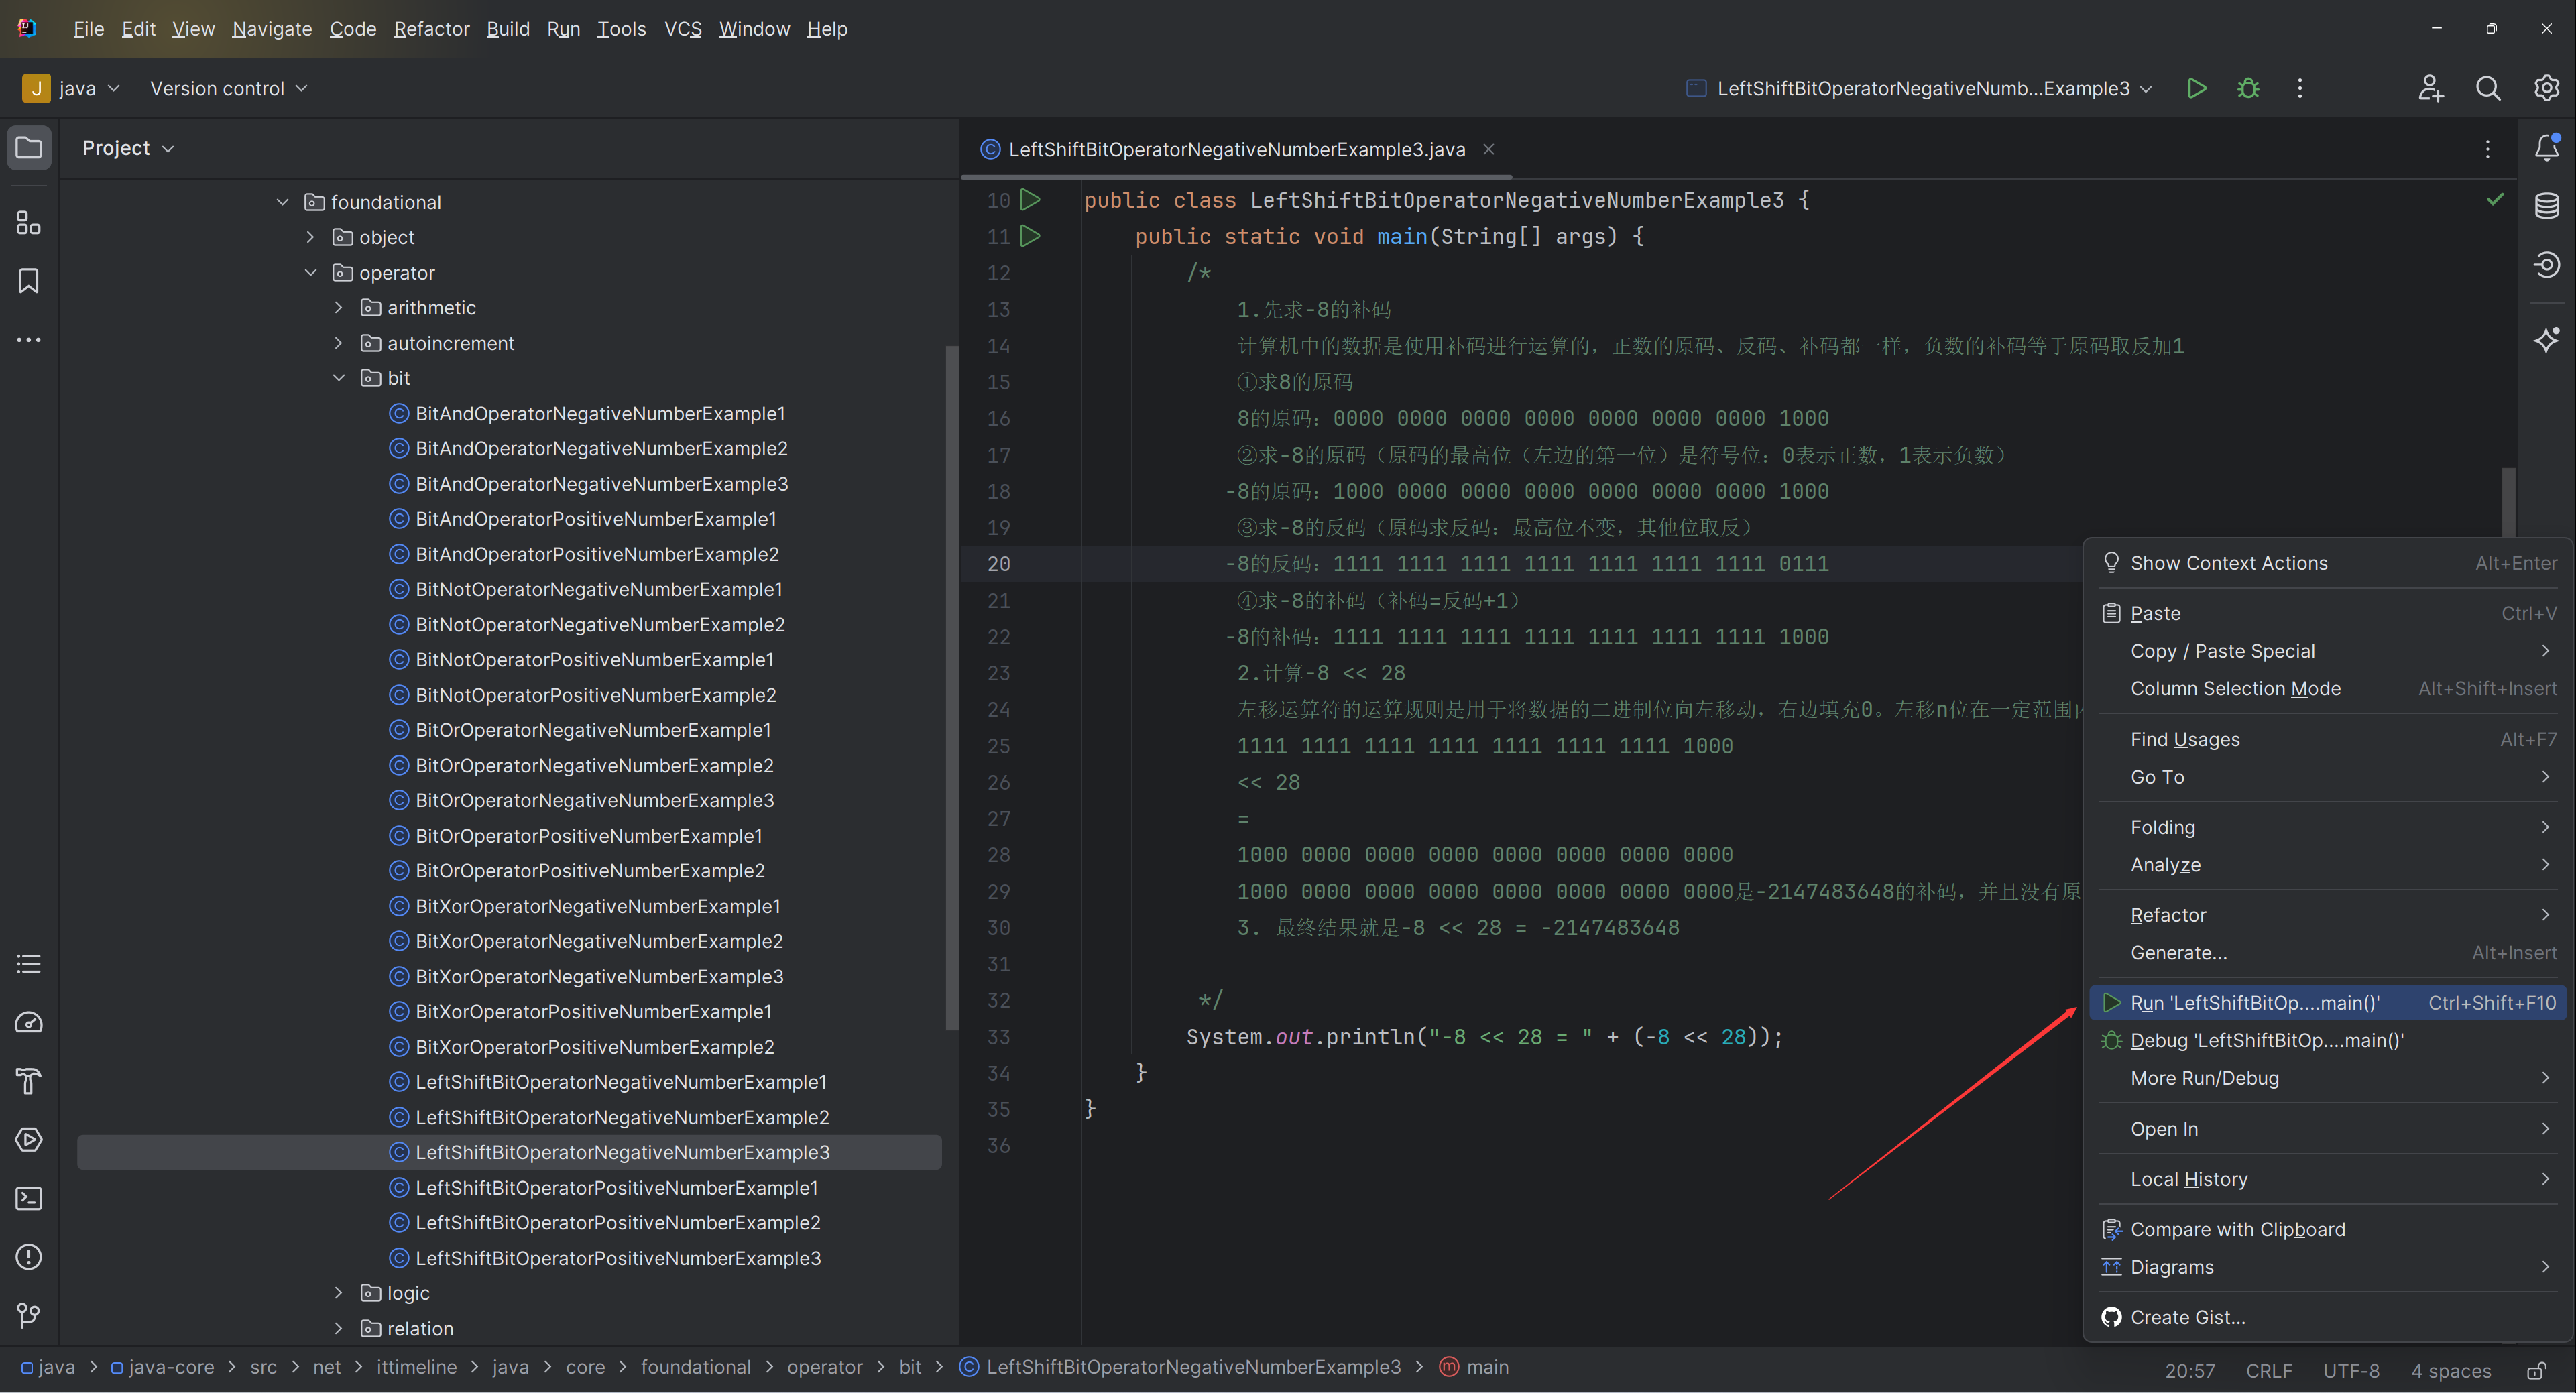2576x1393 pixels.
Task: Open editor tab options vertical dots
Action: click(2488, 149)
